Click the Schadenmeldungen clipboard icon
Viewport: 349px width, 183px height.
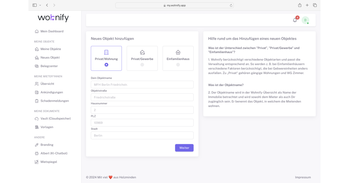click(x=37, y=101)
